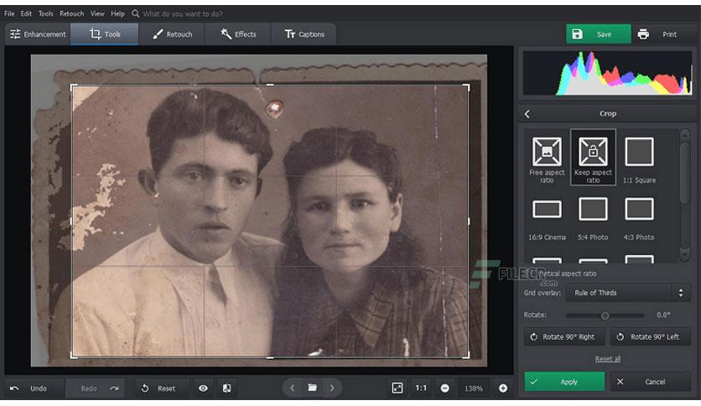The width and height of the screenshot is (701, 406).
Task: Switch to the Enhancement tab
Action: point(38,34)
